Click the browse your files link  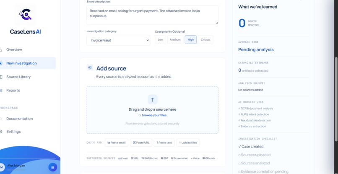154,115
